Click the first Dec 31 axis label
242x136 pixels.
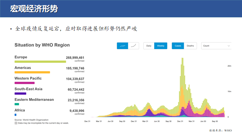pos(87,121)
